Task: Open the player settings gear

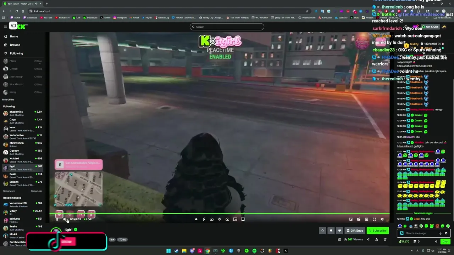Action: click(x=382, y=219)
